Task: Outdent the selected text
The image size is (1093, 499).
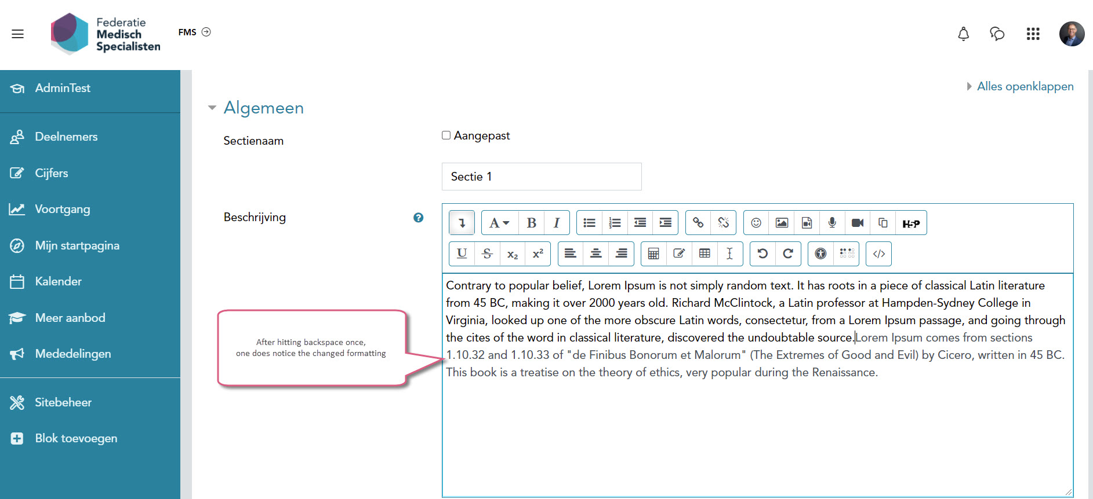Action: 640,223
